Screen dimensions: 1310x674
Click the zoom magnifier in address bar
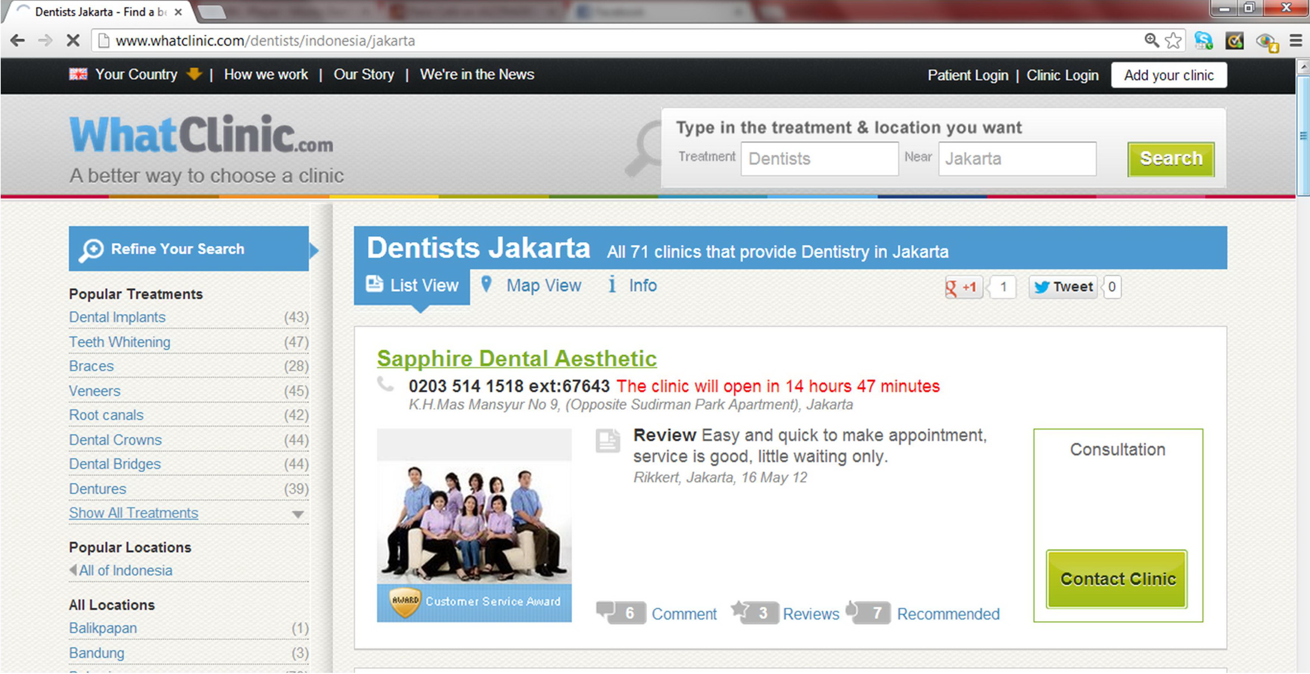click(x=1151, y=40)
